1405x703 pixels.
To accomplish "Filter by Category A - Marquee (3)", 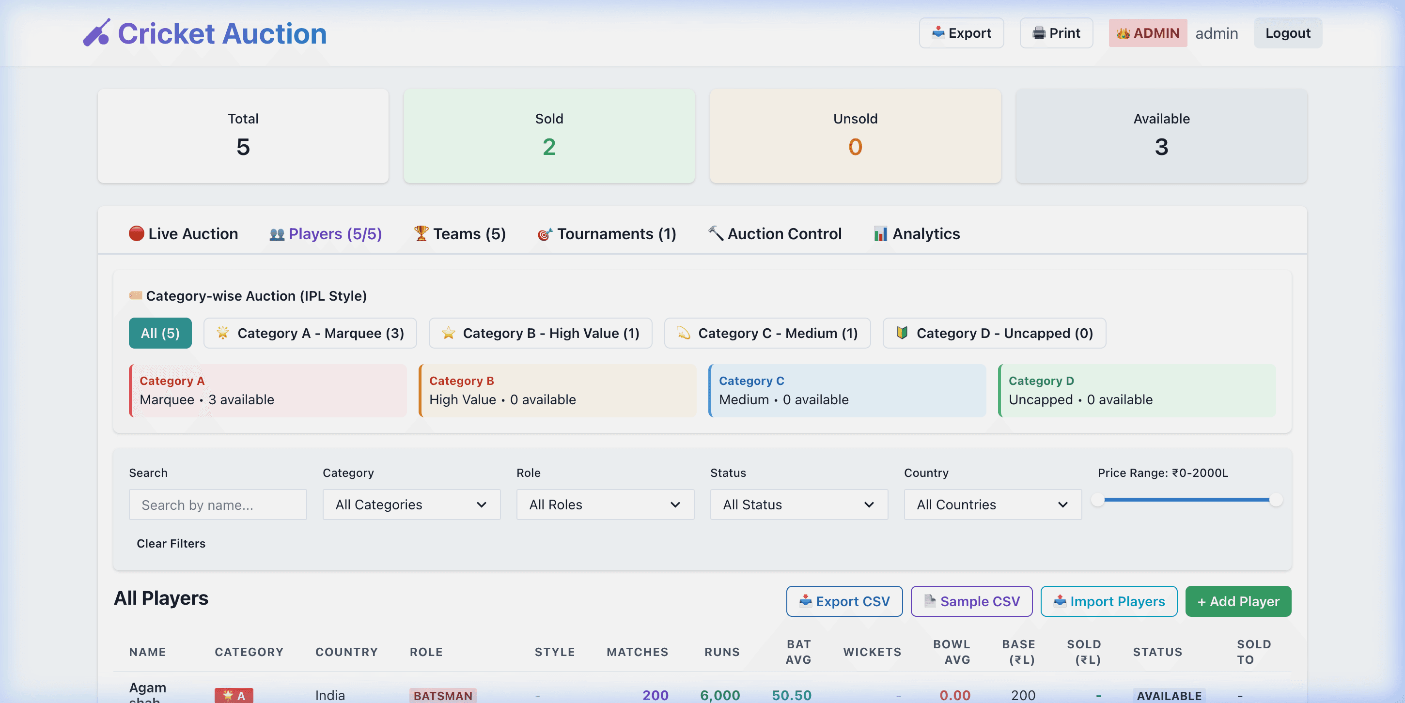I will click(x=310, y=333).
